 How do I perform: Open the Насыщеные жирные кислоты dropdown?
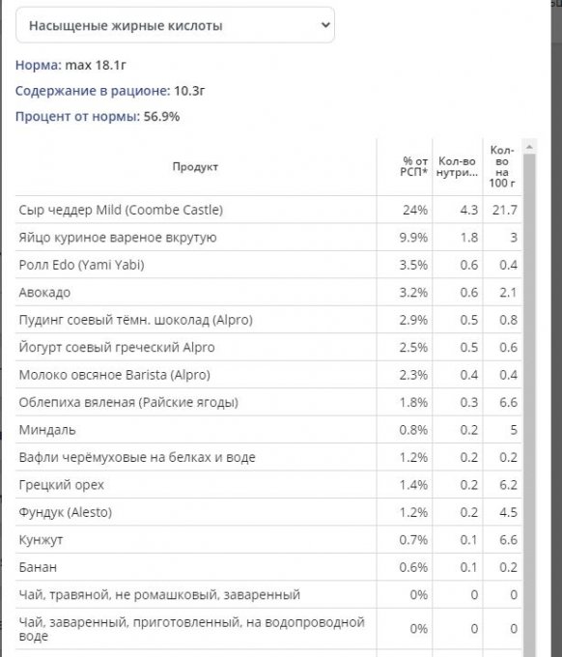click(175, 25)
